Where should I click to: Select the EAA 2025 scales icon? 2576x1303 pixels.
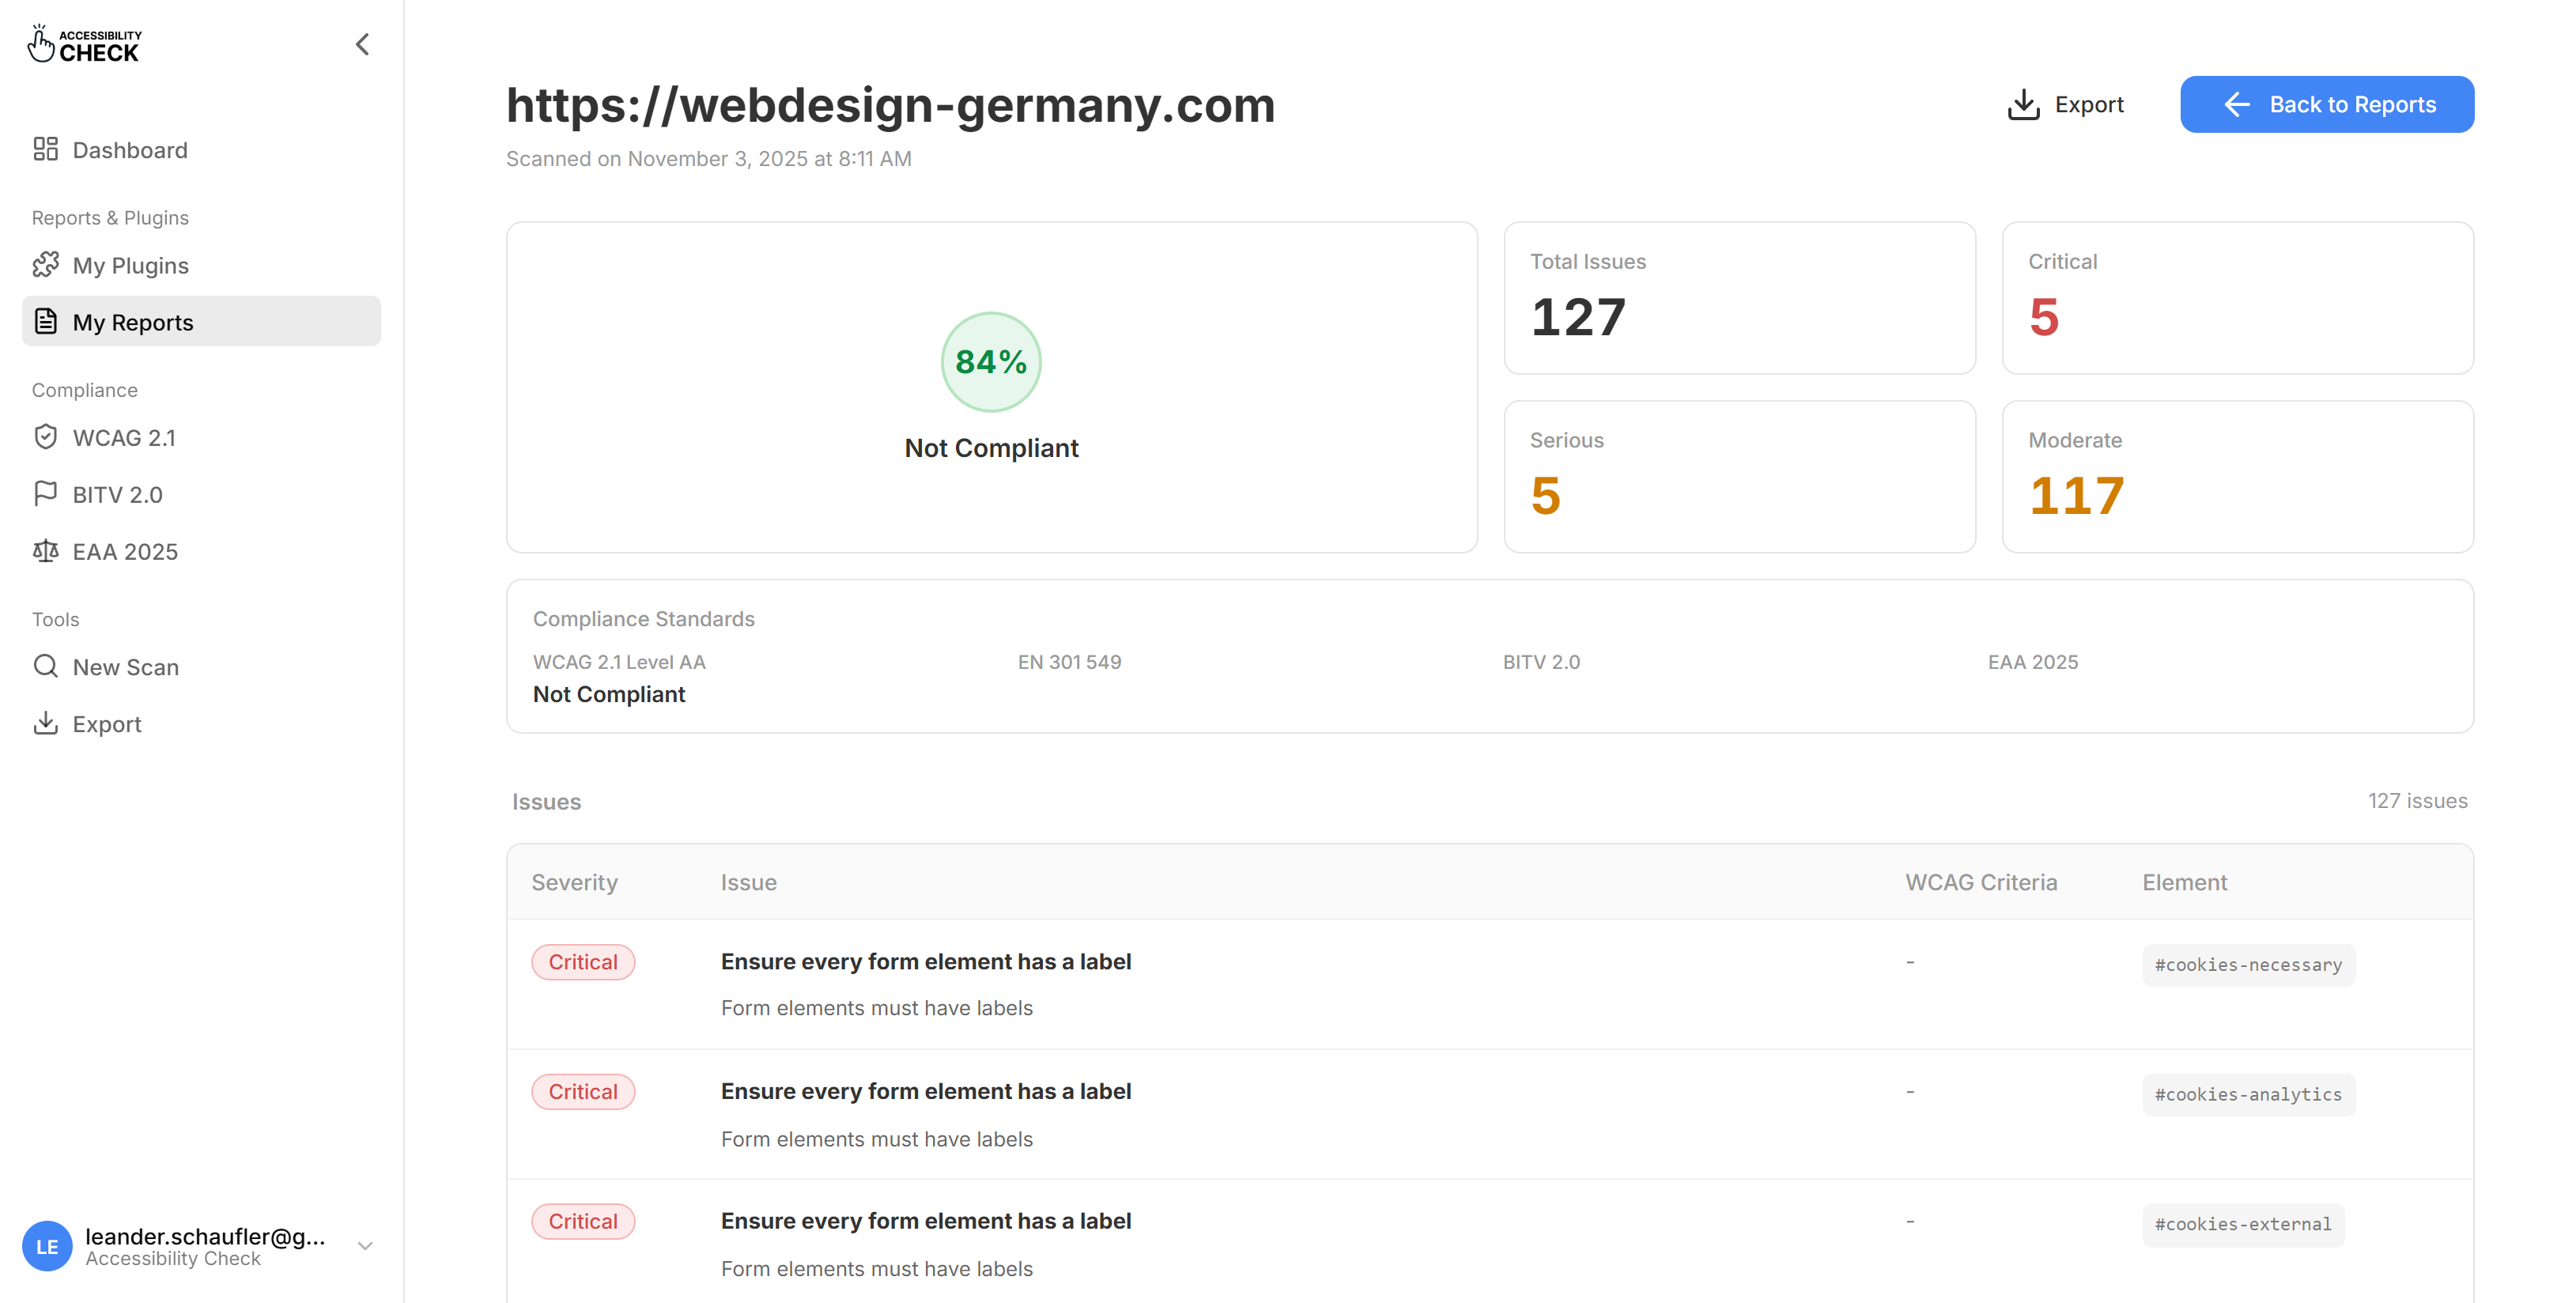click(46, 550)
